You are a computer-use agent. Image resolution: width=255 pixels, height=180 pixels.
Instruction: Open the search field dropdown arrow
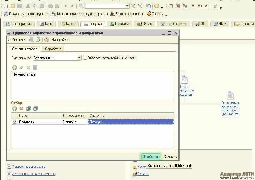(x=127, y=6)
